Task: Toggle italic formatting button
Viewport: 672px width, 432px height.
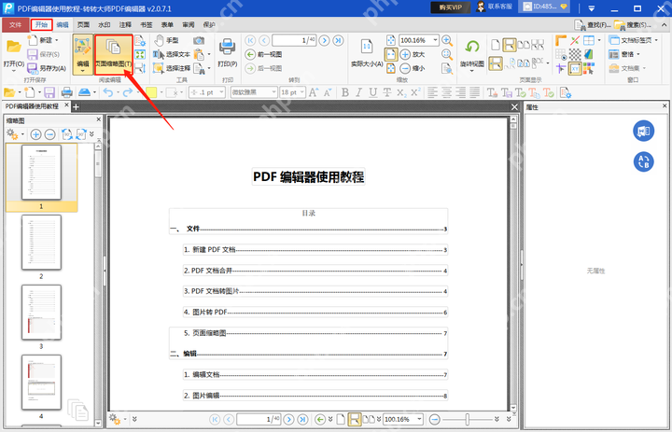Action: pyautogui.click(x=359, y=92)
